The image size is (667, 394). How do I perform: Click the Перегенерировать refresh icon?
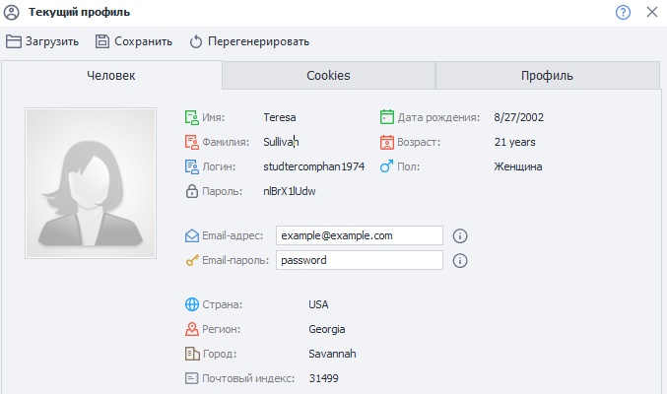(x=196, y=41)
